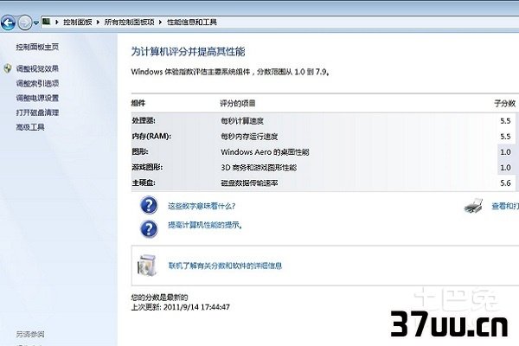Click the 评分的项目 column header

238,103
